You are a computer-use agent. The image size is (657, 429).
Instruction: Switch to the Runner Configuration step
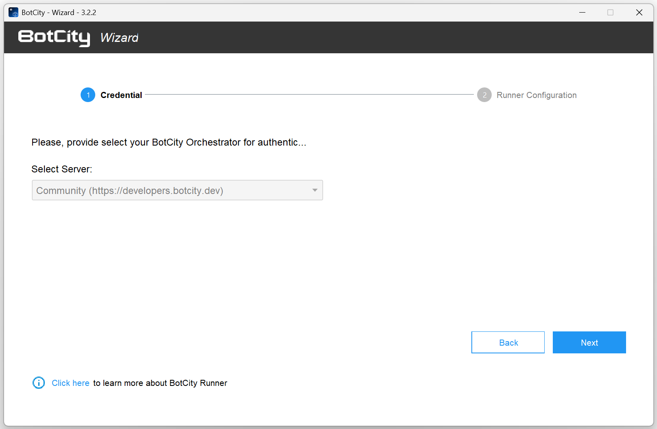537,95
